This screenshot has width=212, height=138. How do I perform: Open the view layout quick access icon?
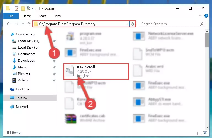[30, 8]
